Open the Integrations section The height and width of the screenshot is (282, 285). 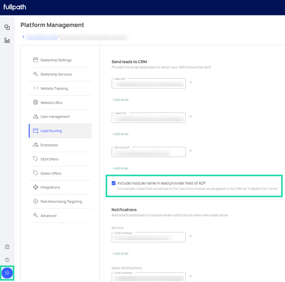[50, 187]
